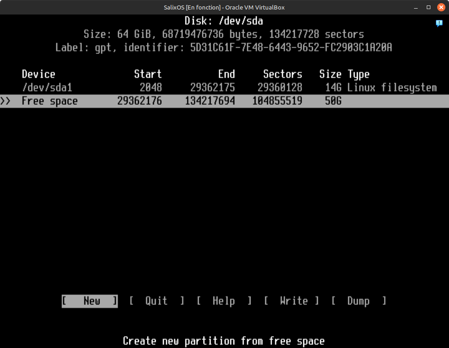Click the Start column header

coord(148,74)
